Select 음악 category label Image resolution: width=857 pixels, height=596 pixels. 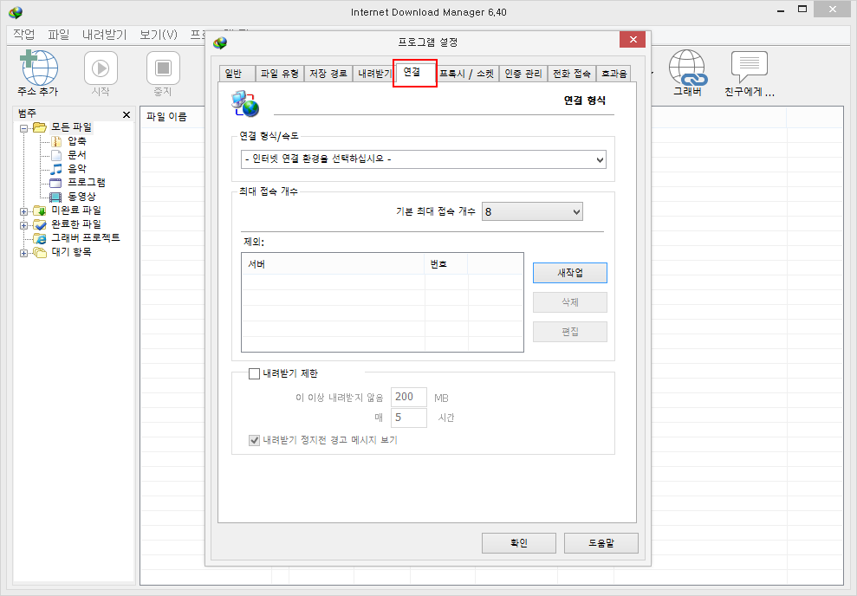point(77,169)
